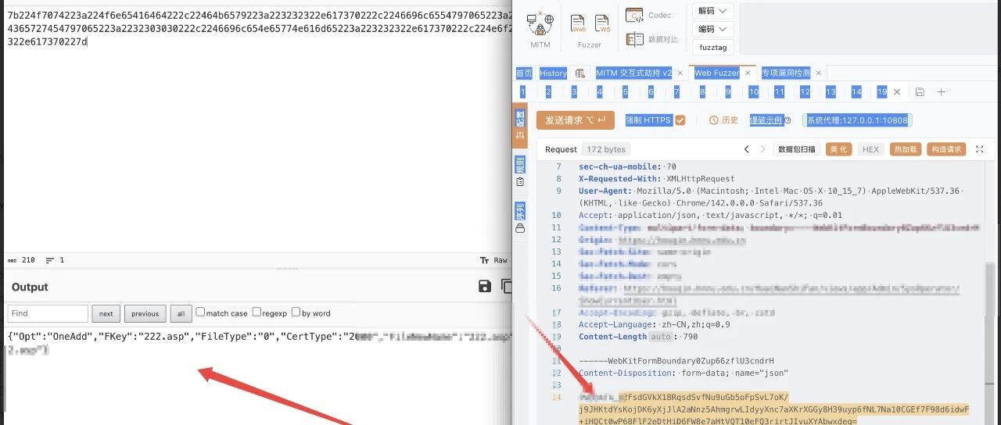Viewport: 1001px width, 425px height.
Task: Focus the Find input field
Action: coord(48,313)
